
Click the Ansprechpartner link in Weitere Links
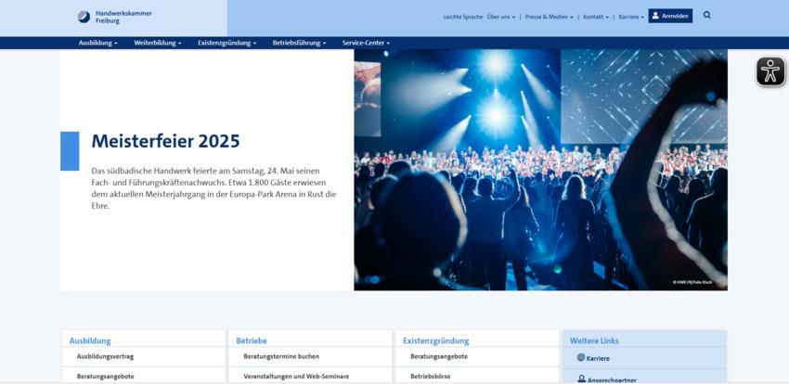tap(612, 380)
